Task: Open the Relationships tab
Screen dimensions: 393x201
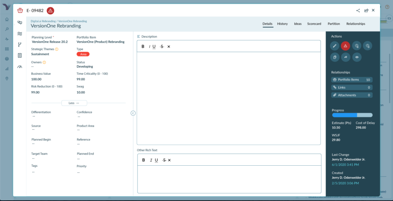Action: click(356, 24)
